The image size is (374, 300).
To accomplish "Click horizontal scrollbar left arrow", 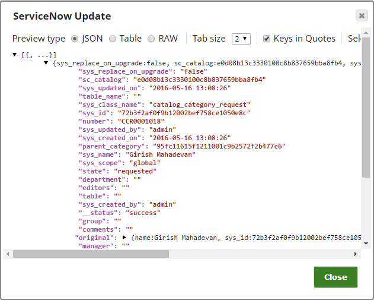I will coord(8,254).
